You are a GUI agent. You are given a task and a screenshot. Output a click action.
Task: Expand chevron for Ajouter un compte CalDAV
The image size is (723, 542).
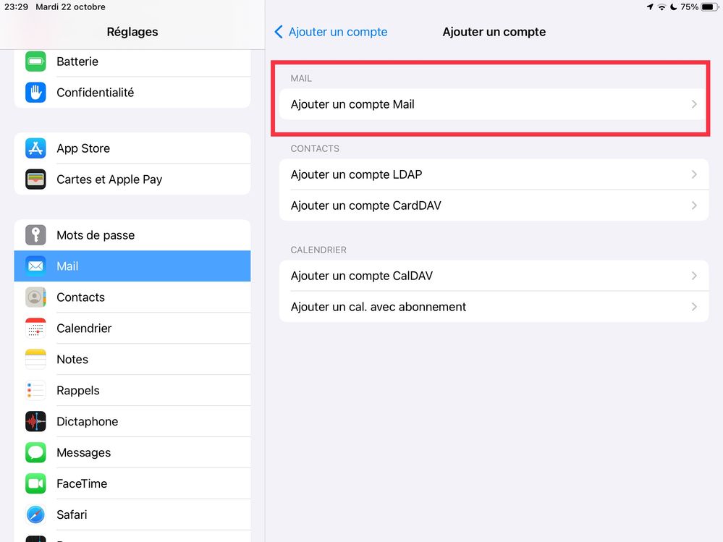(x=694, y=276)
